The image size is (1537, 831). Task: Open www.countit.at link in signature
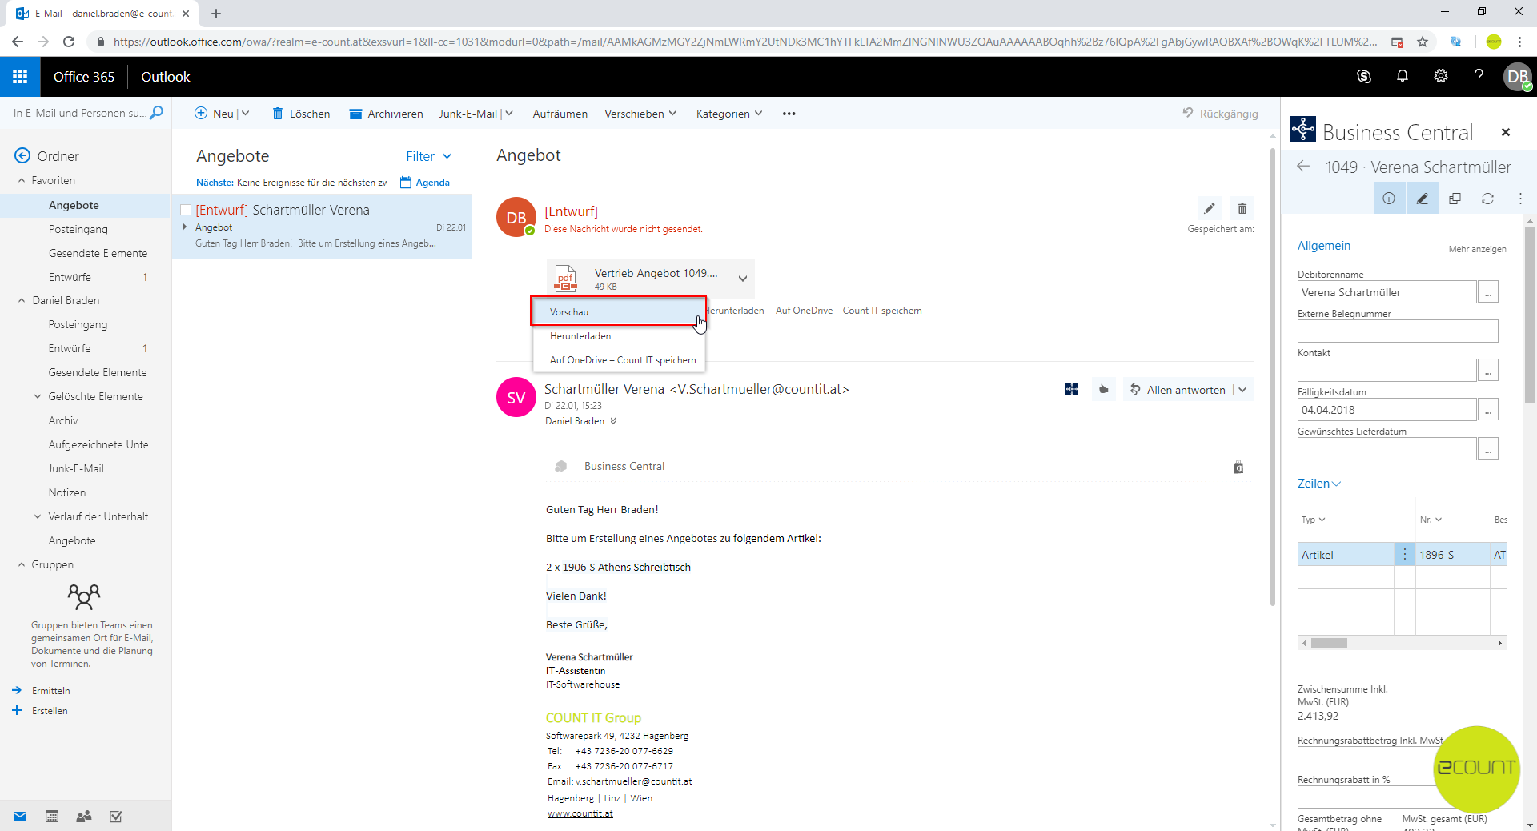(x=580, y=813)
